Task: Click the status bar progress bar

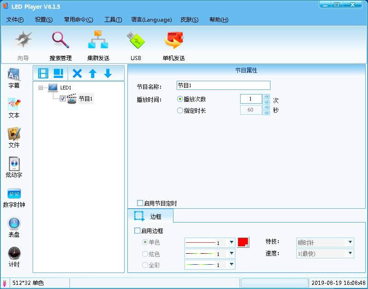Action: point(274,283)
